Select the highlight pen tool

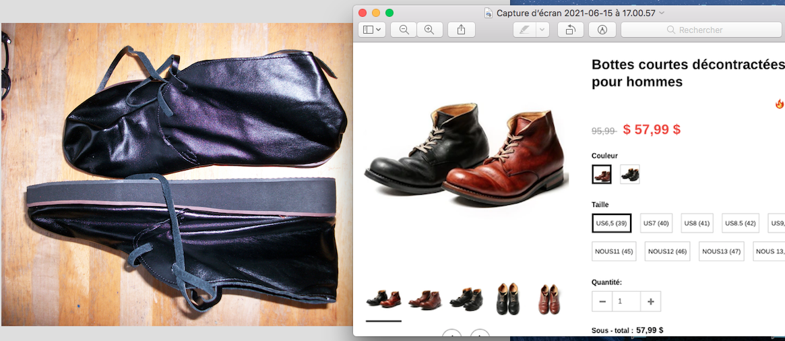click(525, 30)
